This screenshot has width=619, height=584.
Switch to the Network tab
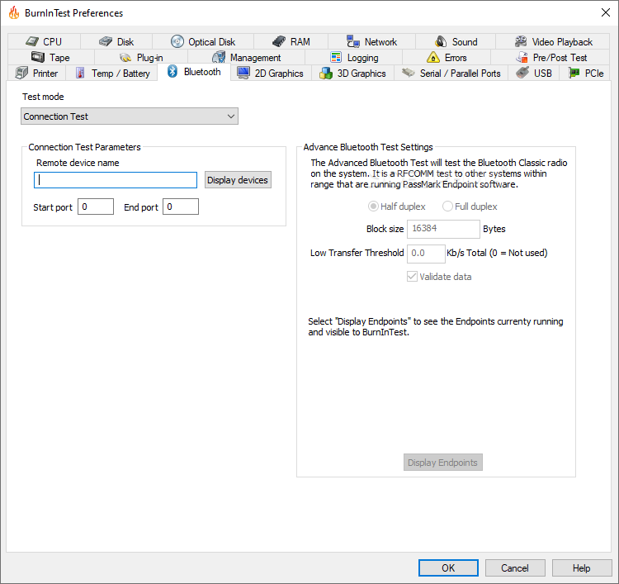point(371,41)
